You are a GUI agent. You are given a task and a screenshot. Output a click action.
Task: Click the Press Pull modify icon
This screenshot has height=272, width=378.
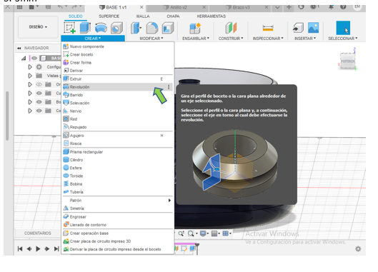(x=136, y=28)
